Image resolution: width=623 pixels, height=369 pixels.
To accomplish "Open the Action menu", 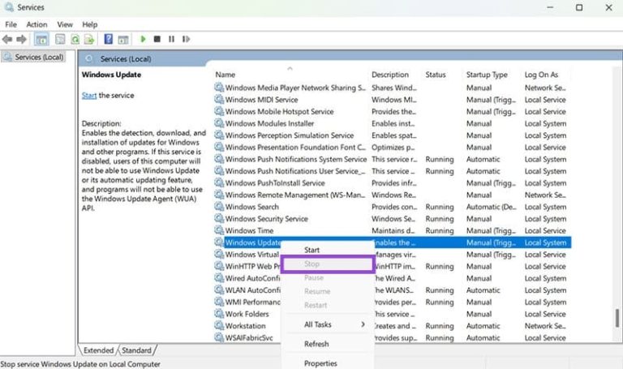I will pyautogui.click(x=37, y=24).
